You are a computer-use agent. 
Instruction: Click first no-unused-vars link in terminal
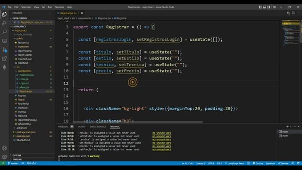click(161, 133)
